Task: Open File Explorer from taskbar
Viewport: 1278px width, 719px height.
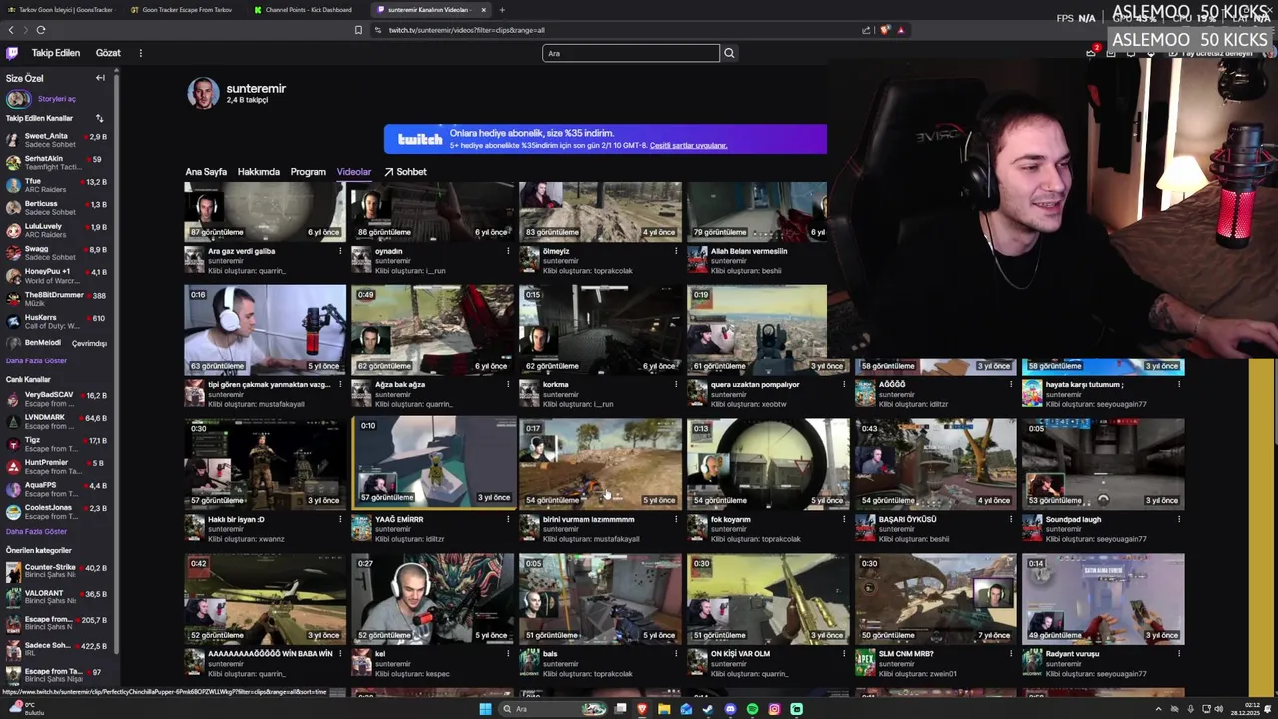Action: 664,709
